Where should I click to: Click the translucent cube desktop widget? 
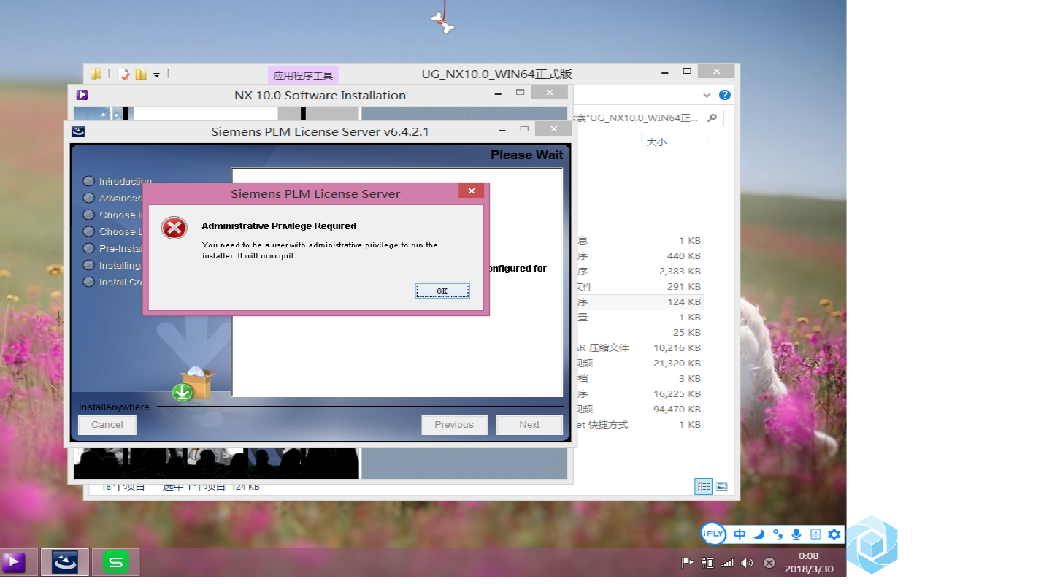coord(872,544)
